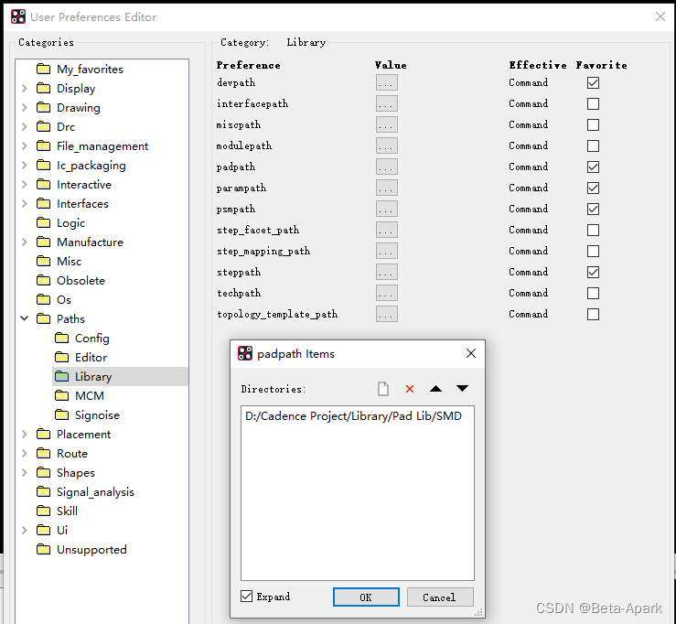Click the new directory icon in padpath Items
Screen dimensions: 676x624
383,389
